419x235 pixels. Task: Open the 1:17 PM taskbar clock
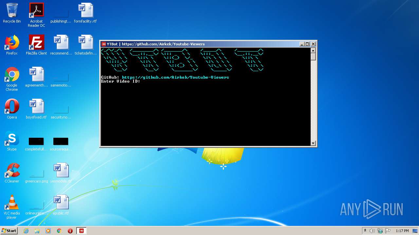coord(402,231)
